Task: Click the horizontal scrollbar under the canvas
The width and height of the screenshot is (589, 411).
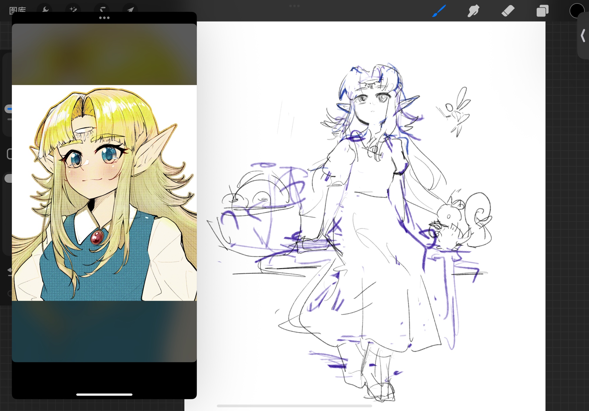Action: tap(294, 406)
